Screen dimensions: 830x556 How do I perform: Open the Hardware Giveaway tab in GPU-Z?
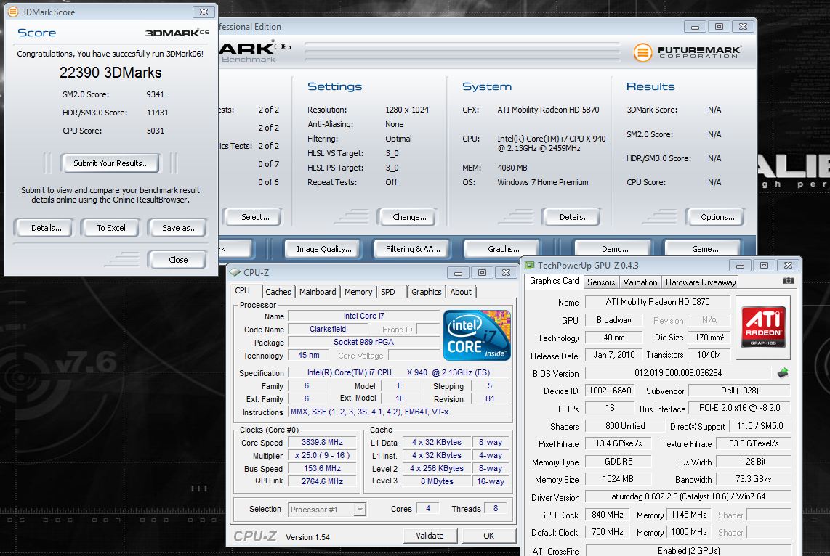[x=701, y=282]
